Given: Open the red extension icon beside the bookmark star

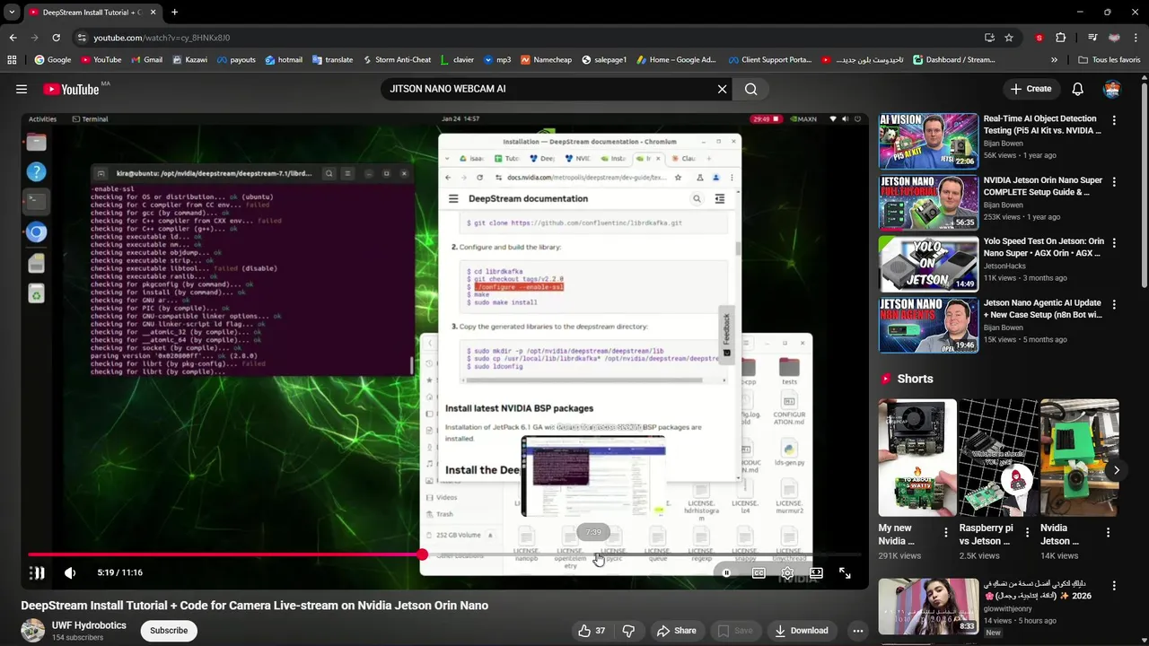Looking at the screenshot, I should [1039, 38].
